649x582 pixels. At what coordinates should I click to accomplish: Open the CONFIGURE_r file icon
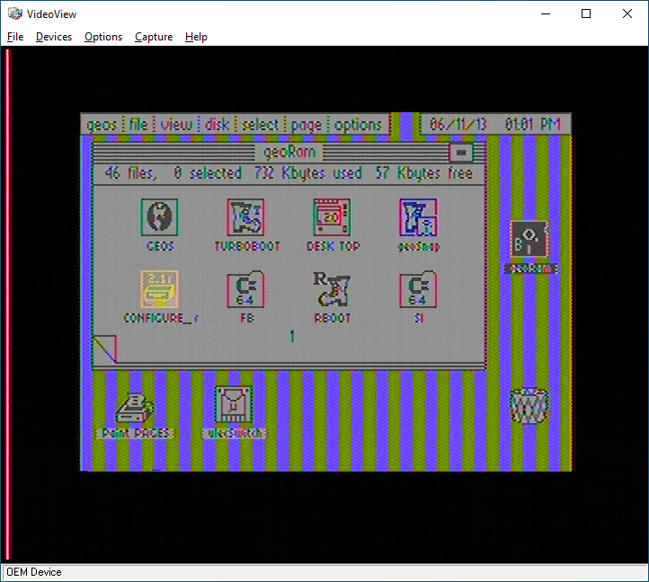coord(159,289)
